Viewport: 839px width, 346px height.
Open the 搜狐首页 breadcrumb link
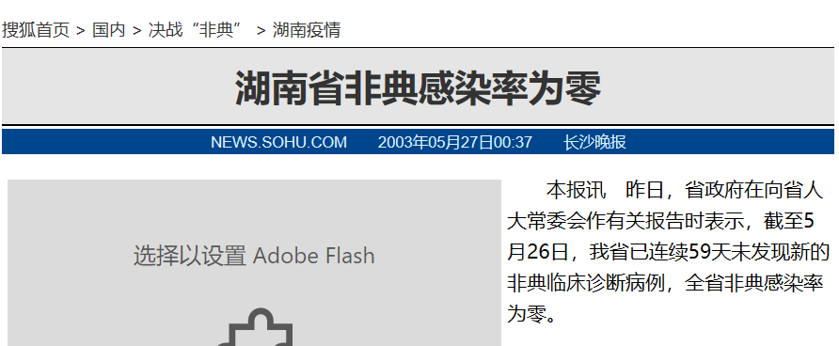36,30
